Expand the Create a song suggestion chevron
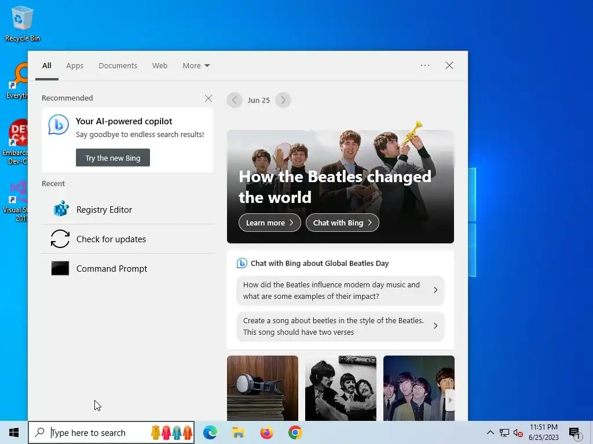Viewport: 593px width, 444px height. 435,326
